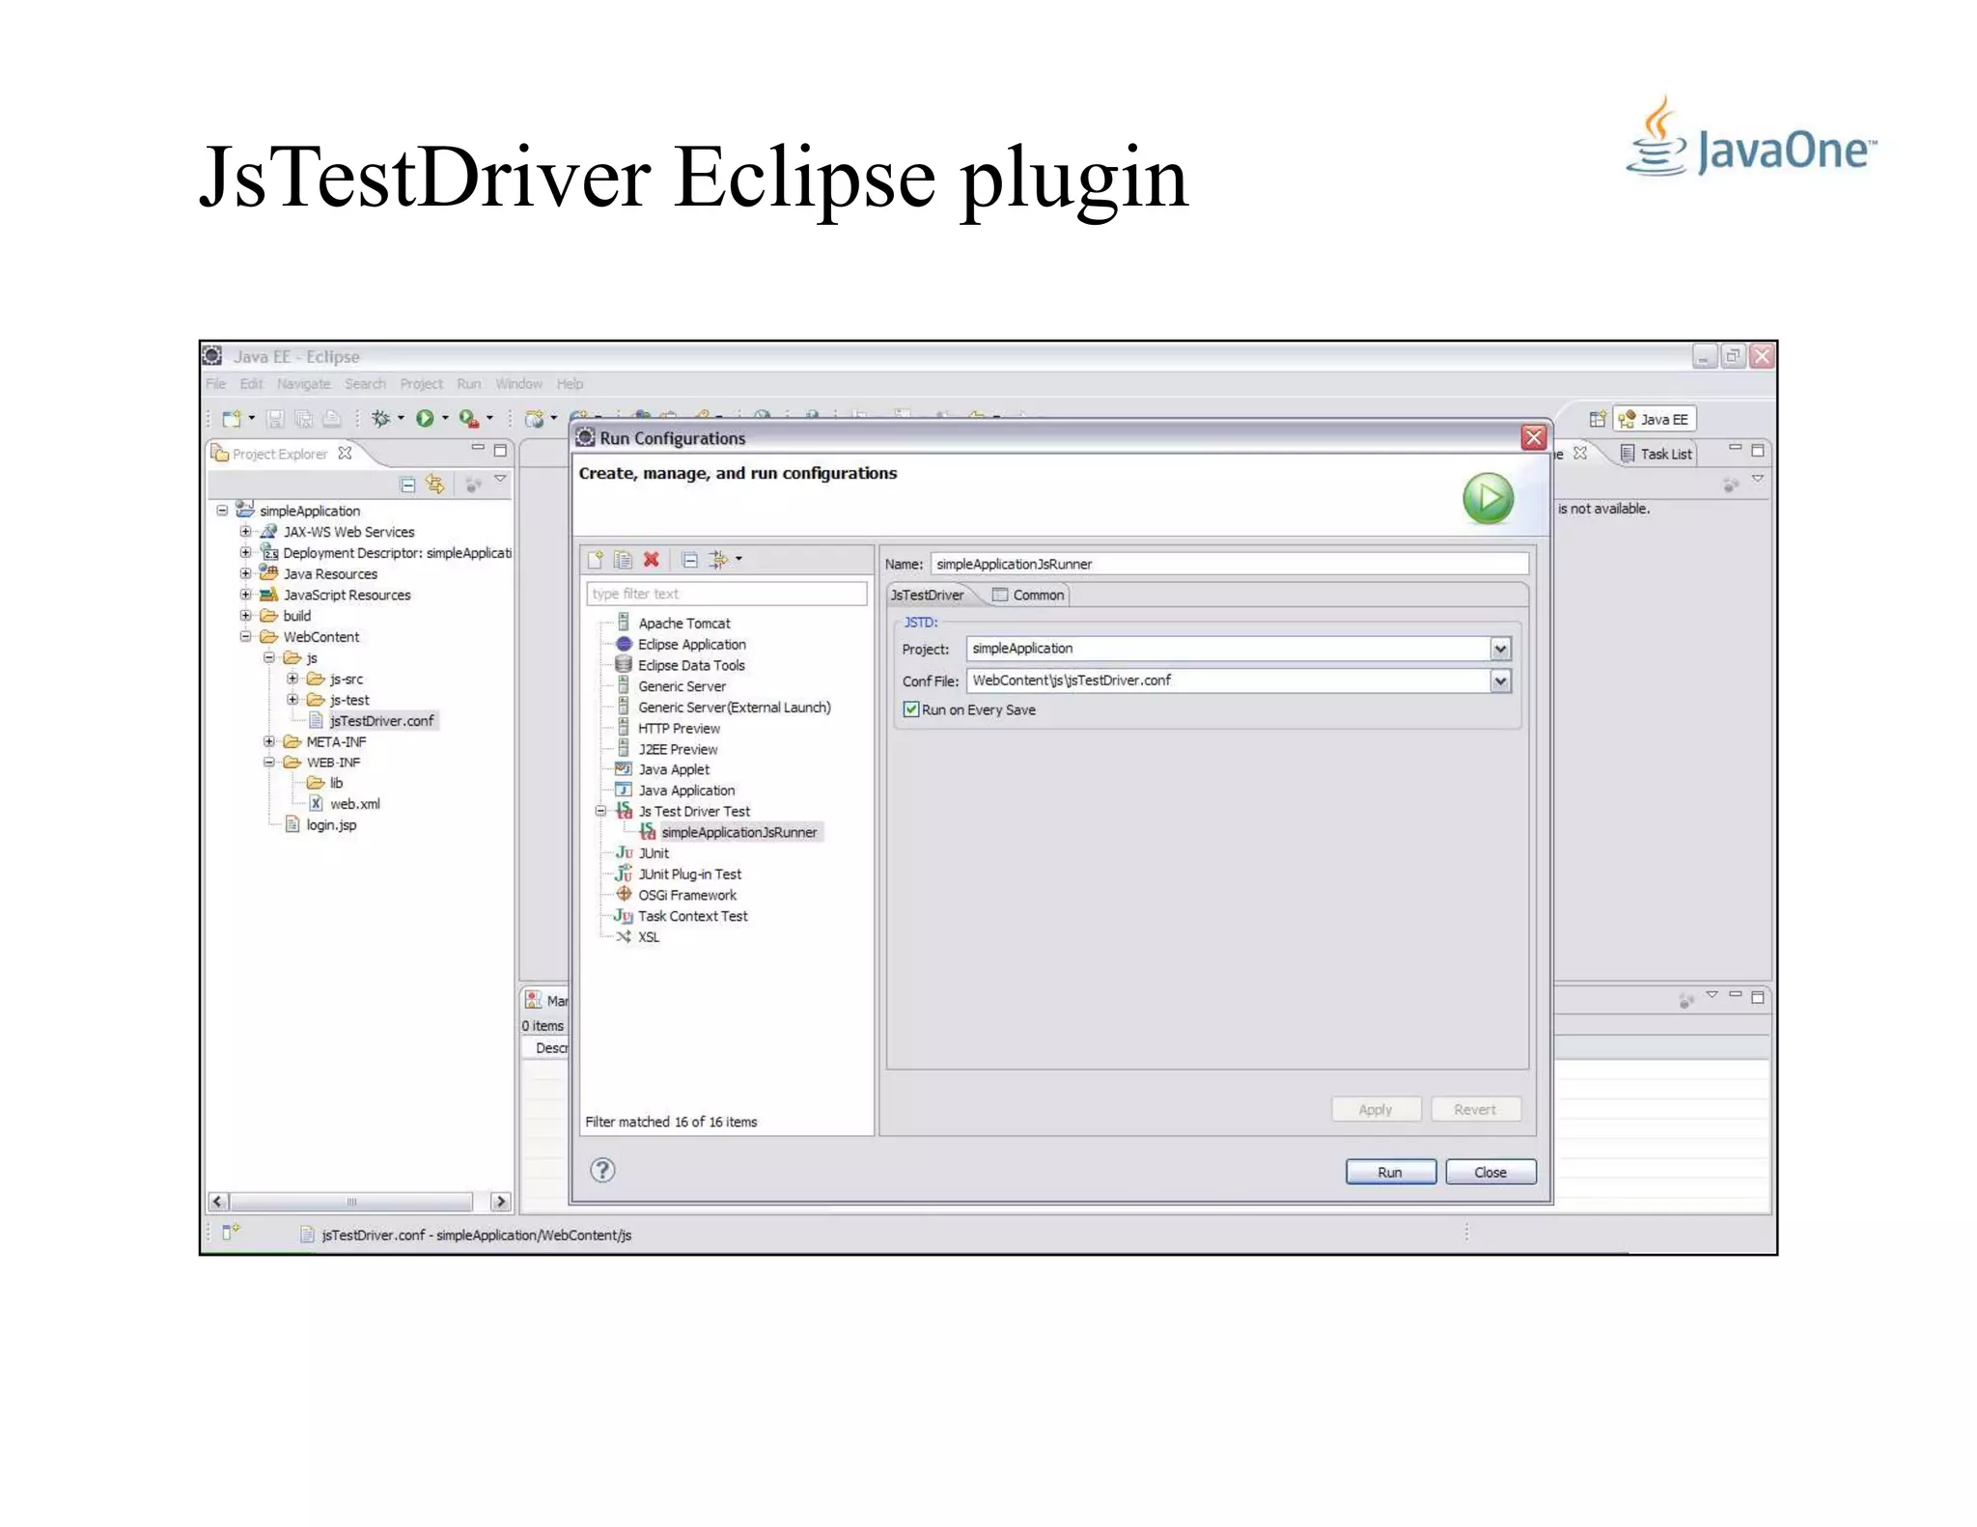Open the Run toolbar dropdown arrow

(x=445, y=419)
